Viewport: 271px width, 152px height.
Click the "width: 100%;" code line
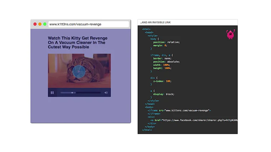161,65
